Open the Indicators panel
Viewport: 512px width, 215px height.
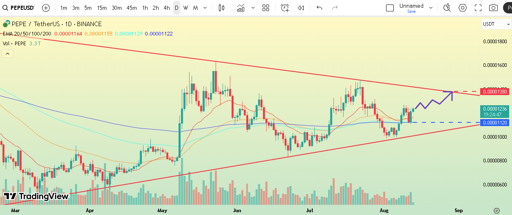[x=241, y=8]
